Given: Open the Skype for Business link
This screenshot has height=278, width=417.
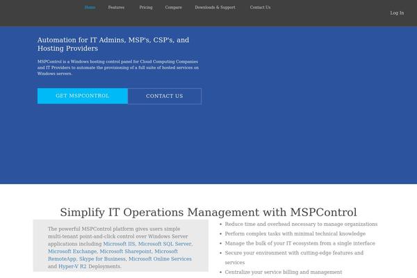Looking at the screenshot, I should pyautogui.click(x=102, y=259).
